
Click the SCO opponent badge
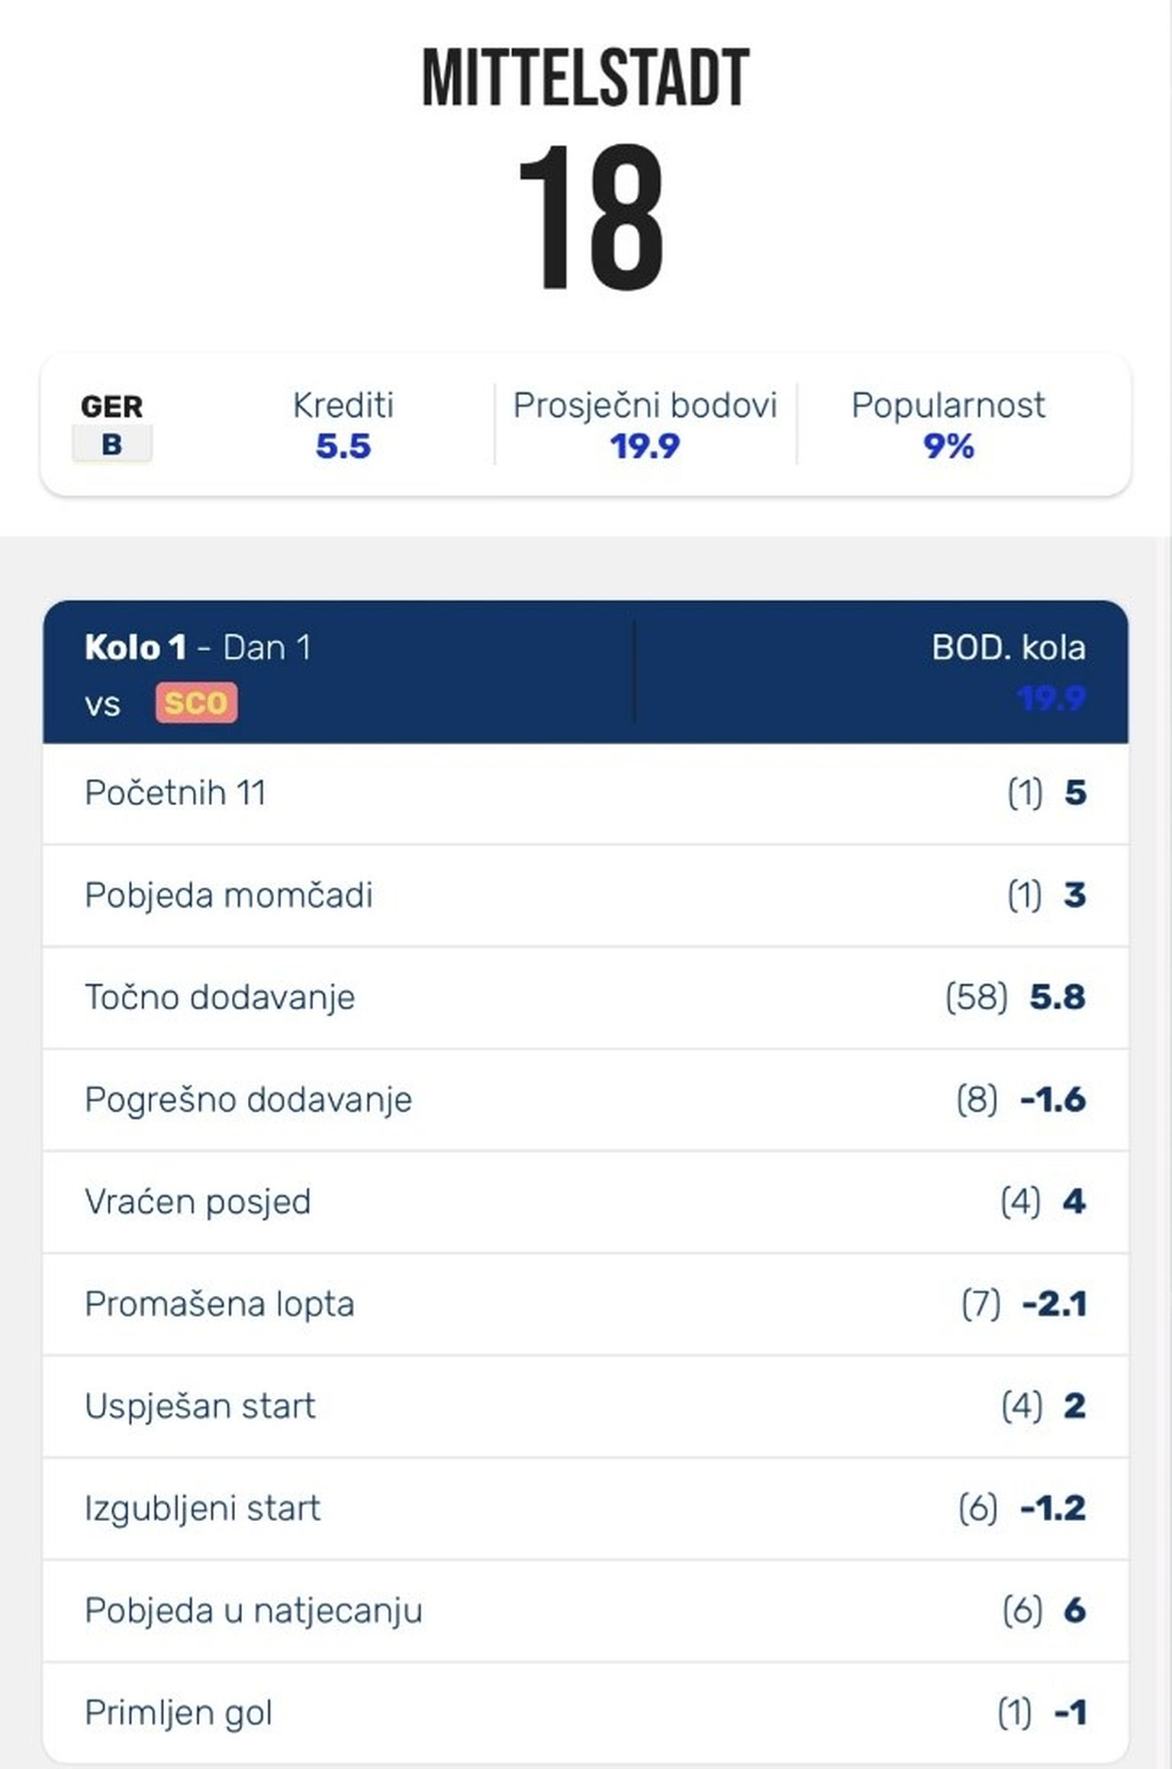[196, 702]
